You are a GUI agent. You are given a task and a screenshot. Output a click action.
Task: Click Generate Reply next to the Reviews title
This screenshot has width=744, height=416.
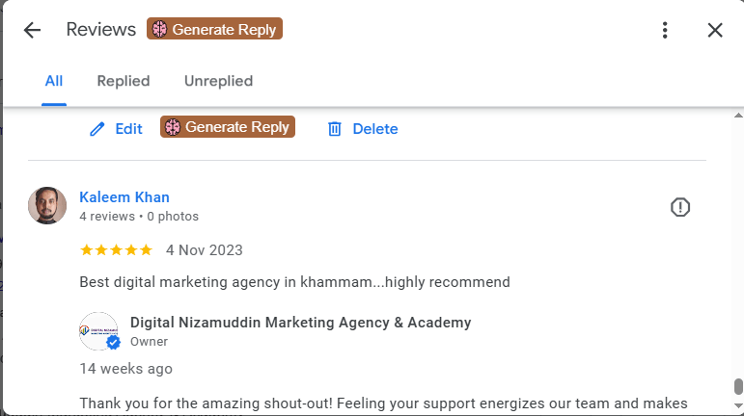[214, 29]
